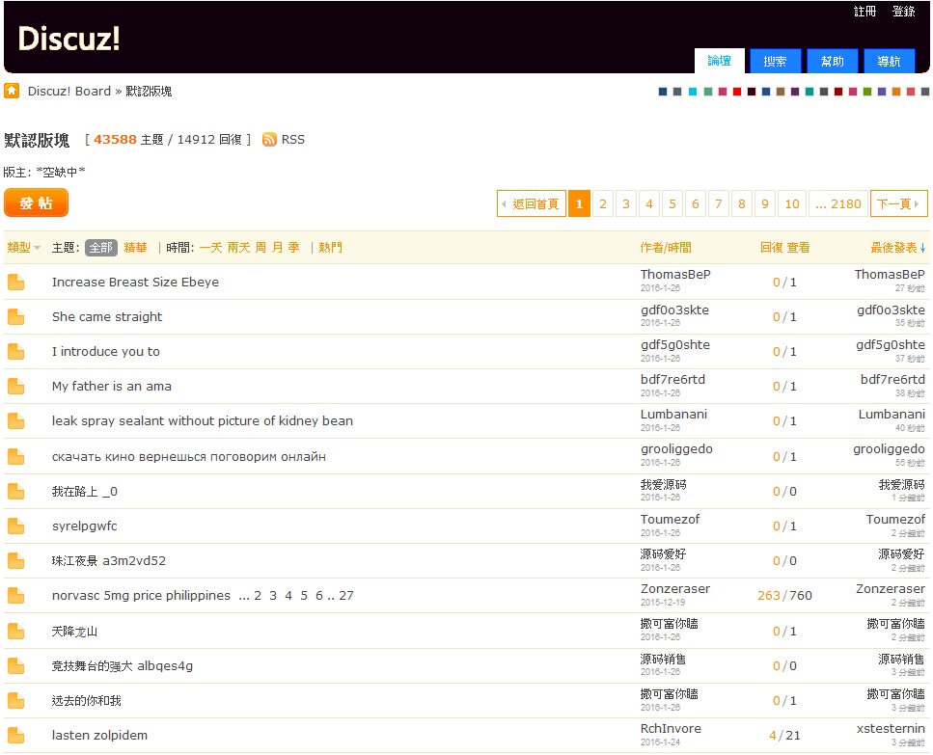This screenshot has width=933, height=755.
Task: Select the orange color theme swatch
Action: [x=896, y=92]
